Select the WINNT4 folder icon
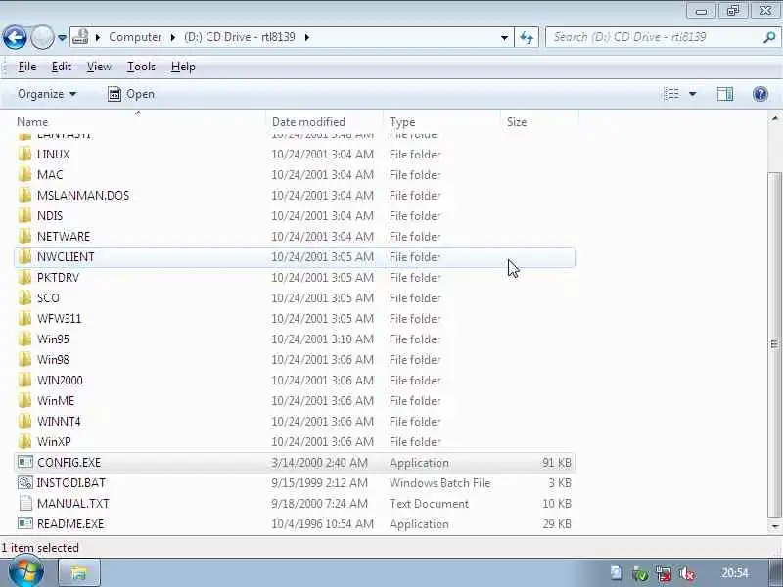783x587 pixels. coord(24,422)
